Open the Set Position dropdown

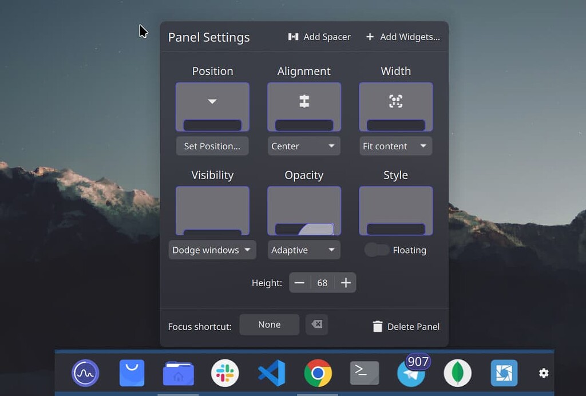212,146
